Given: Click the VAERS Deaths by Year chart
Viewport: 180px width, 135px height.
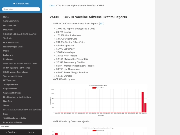Looking at the screenshot, I should pyautogui.click(x=98, y=100).
